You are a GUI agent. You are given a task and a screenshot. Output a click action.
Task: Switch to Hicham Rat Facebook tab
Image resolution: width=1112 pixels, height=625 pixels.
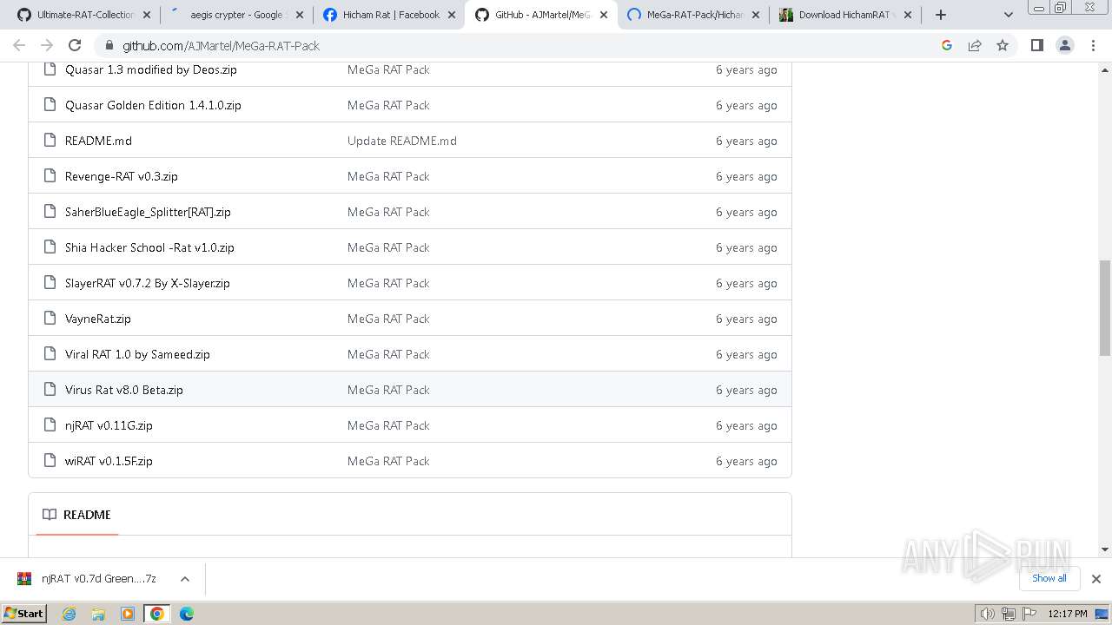[x=389, y=15]
